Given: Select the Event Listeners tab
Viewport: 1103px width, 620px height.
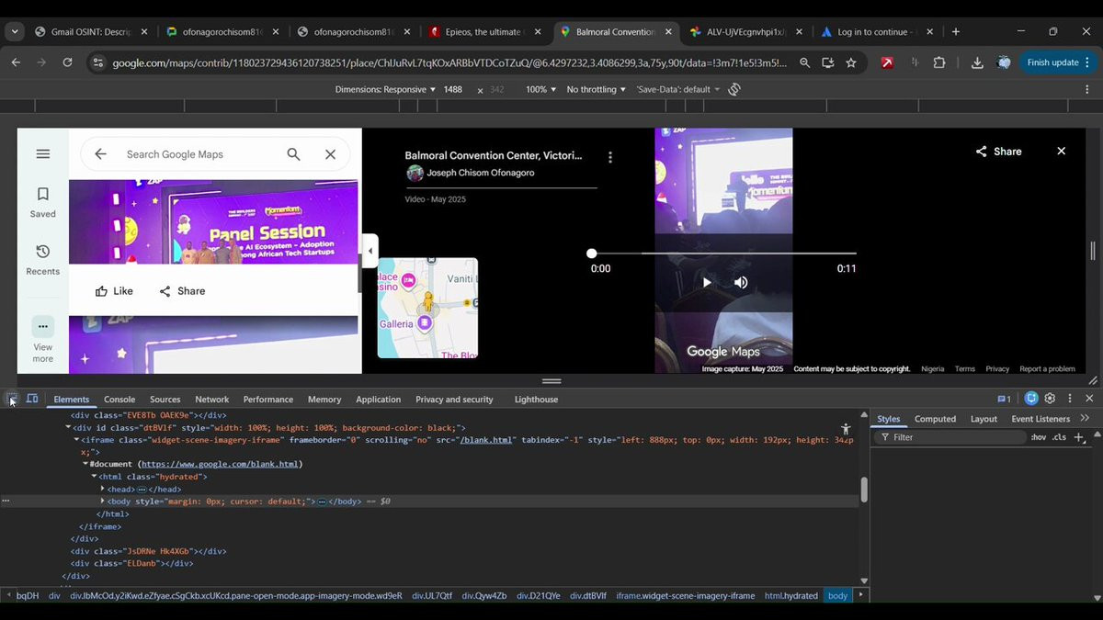Looking at the screenshot, I should 1040,419.
